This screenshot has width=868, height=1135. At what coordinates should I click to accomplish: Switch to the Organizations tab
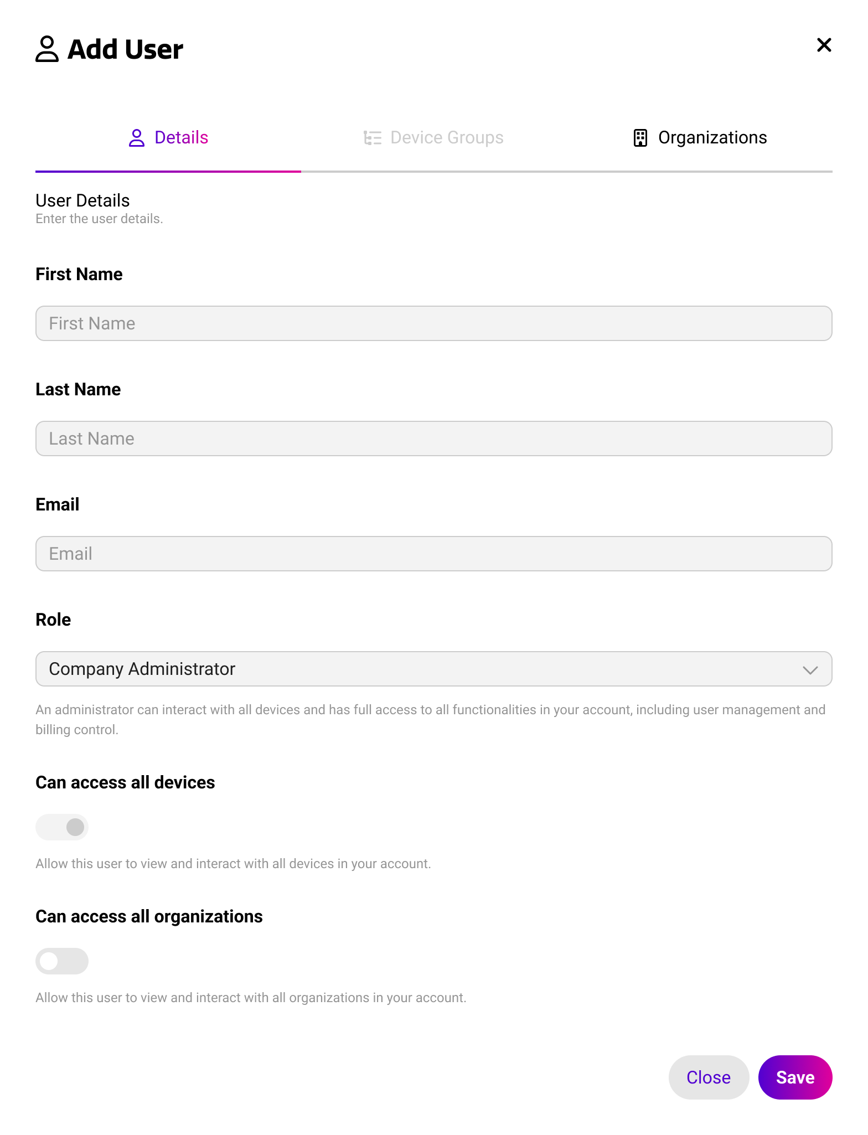[x=700, y=138]
